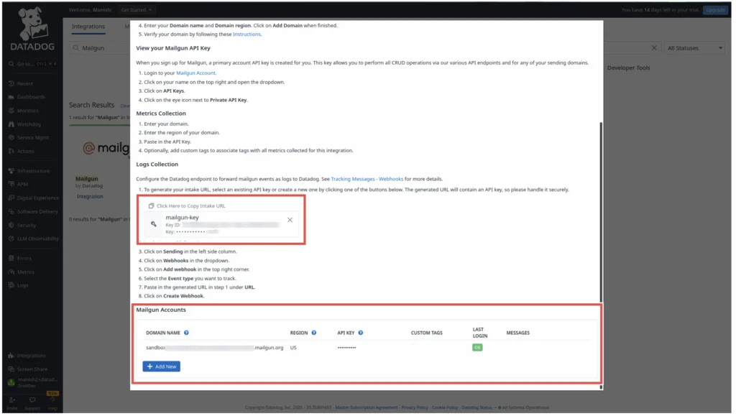This screenshot has height=416, width=736.
Task: Open the Infrastructure icon in the sidebar
Action: (x=11, y=171)
